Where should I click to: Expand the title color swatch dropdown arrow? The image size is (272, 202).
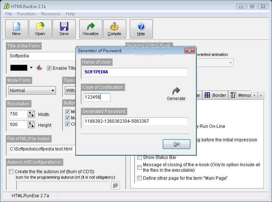[x=31, y=68]
